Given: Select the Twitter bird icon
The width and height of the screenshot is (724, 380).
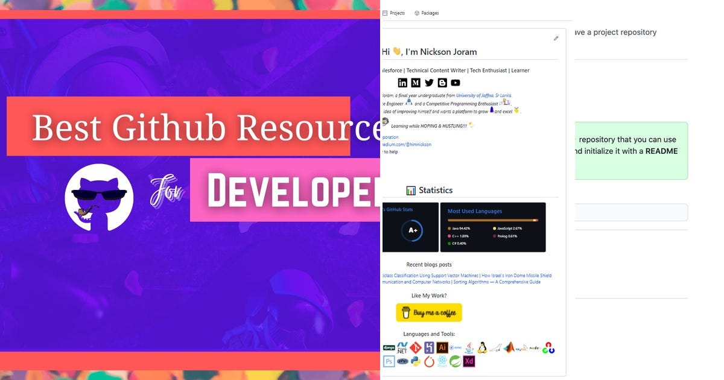Looking at the screenshot, I should click(429, 82).
